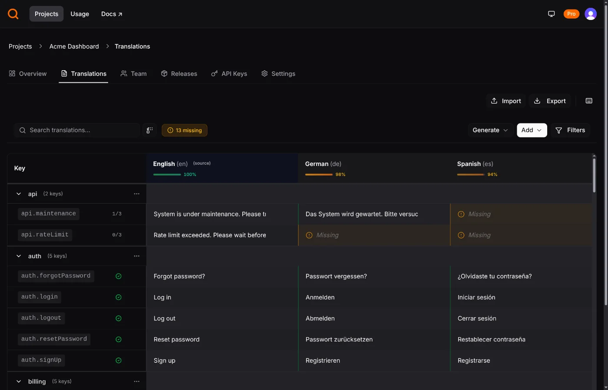The image size is (608, 390).
Task: Open the auth group more options menu
Action: 137,256
